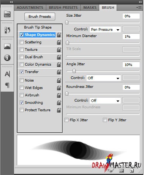144x175 pixels.
Task: Toggle lock for Texture
Action: pos(59,50)
